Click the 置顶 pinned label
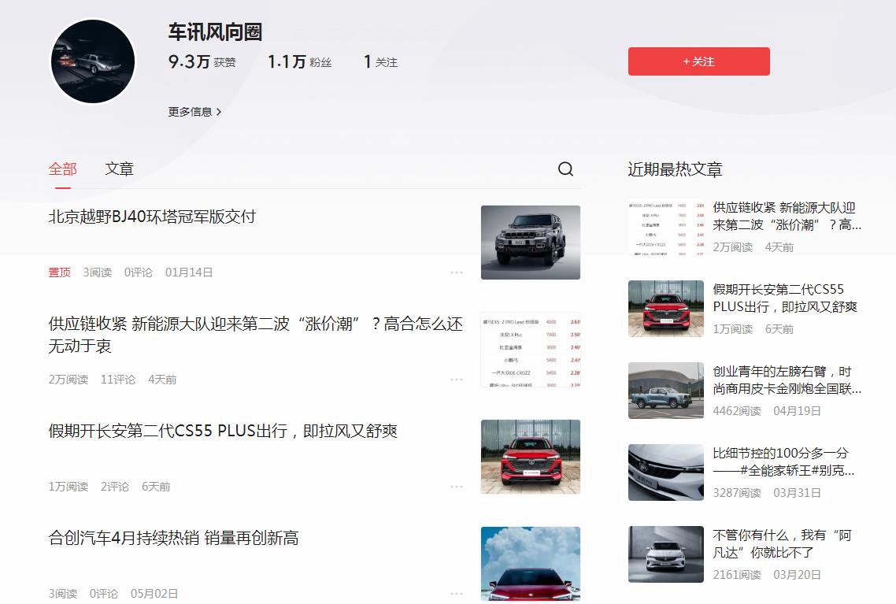 59,272
